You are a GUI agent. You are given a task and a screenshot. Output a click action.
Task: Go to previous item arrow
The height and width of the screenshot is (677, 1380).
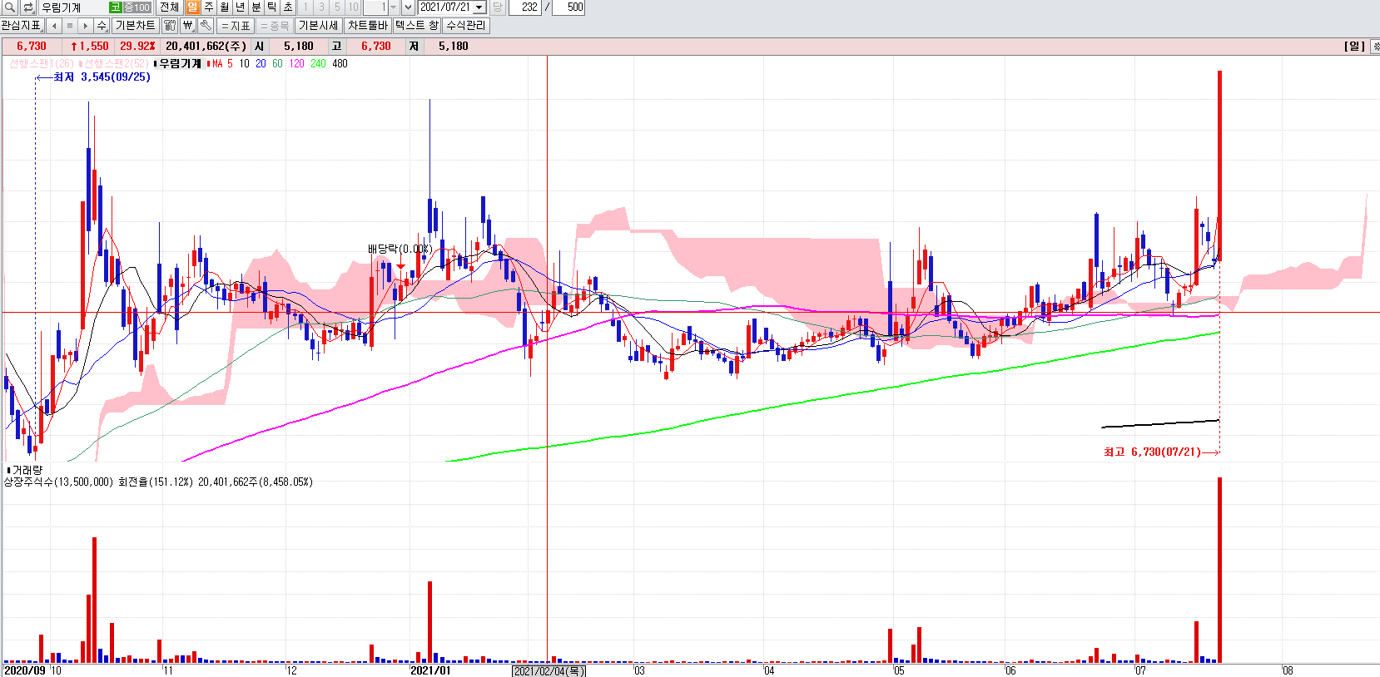pyautogui.click(x=54, y=26)
